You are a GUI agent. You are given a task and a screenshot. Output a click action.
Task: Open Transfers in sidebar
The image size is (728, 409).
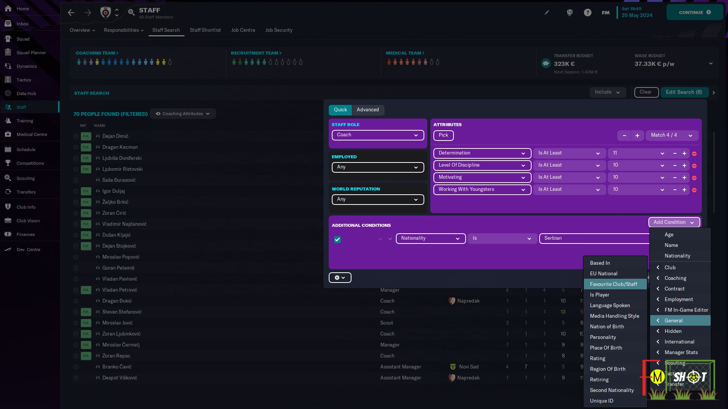[x=26, y=192]
